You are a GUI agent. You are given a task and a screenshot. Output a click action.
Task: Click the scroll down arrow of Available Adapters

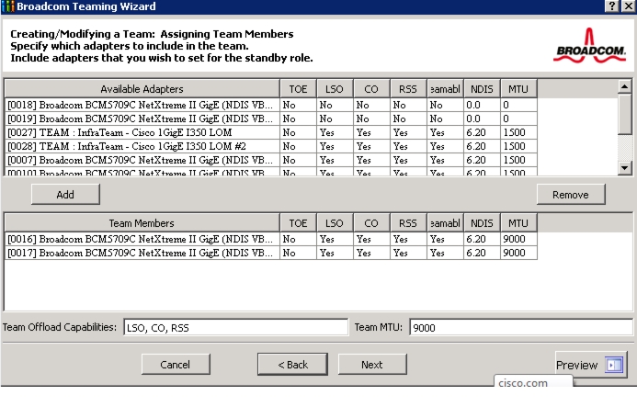[x=624, y=167]
